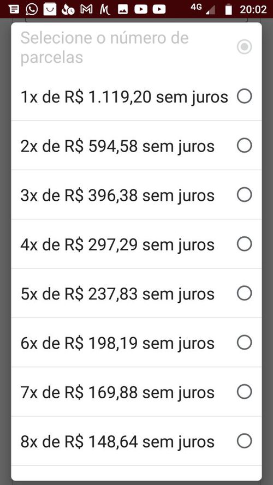This screenshot has height=485, width=273.
Task: Tap the clock showing 20:02
Action: coord(253,10)
